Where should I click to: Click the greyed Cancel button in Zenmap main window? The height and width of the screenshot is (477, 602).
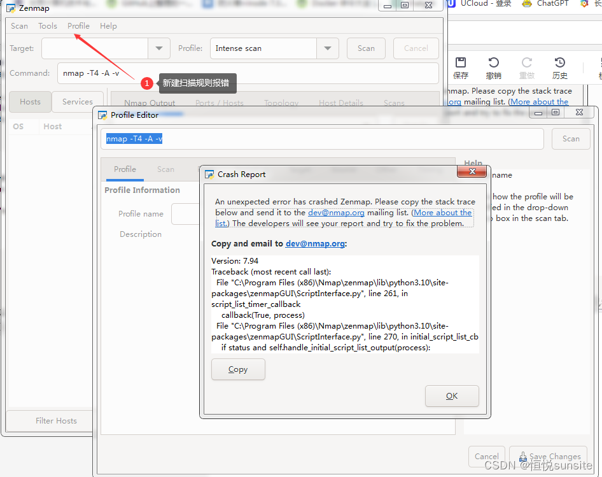click(x=416, y=48)
